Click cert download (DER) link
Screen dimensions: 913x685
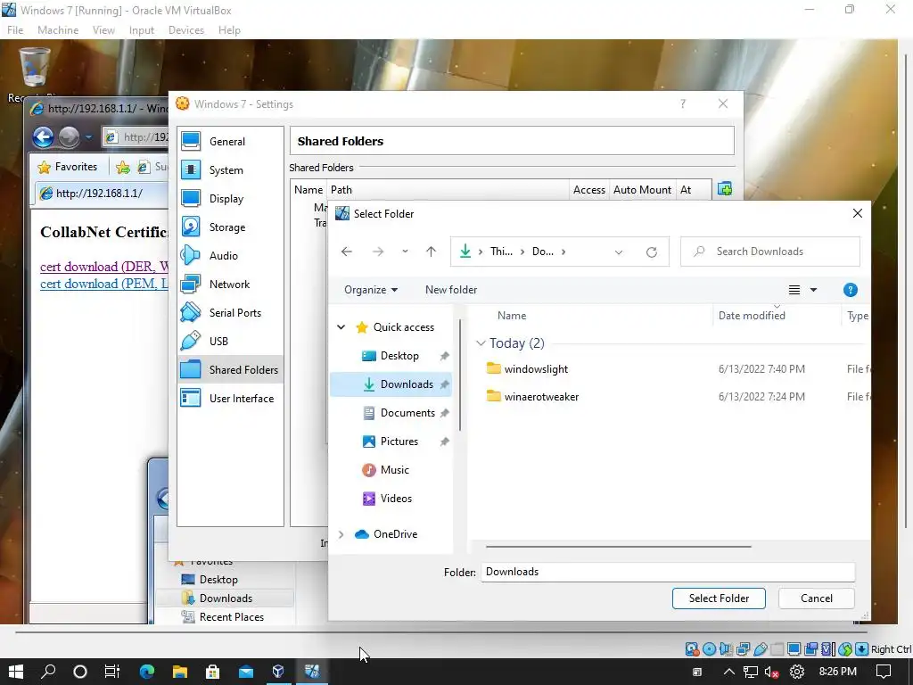point(104,267)
